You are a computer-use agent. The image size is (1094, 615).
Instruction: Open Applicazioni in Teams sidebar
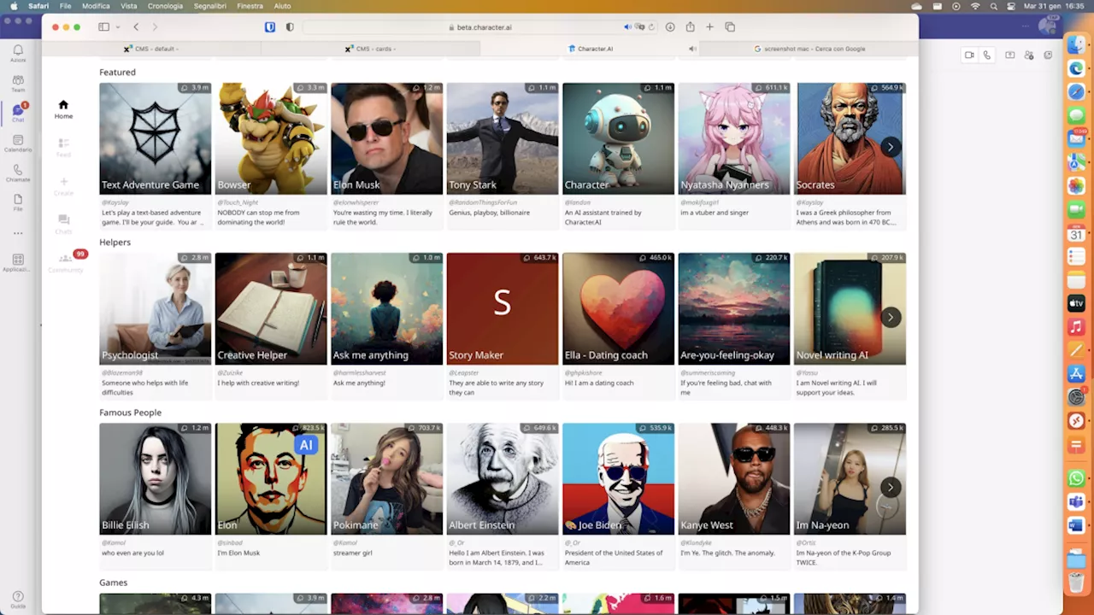[x=18, y=262]
